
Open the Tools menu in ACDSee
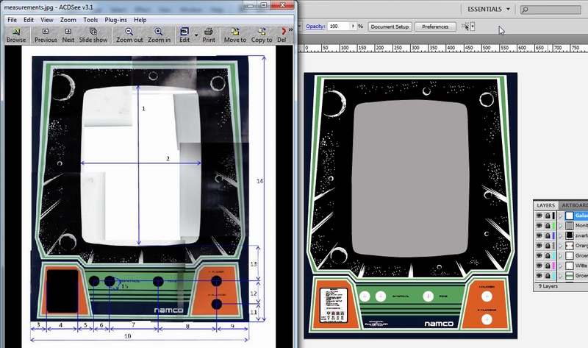point(90,20)
